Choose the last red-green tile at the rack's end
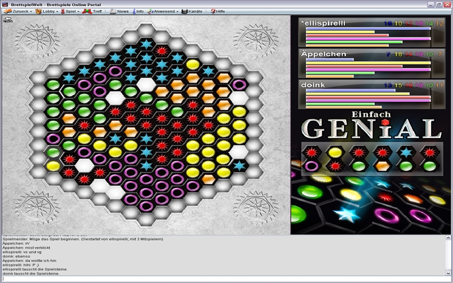The width and height of the screenshot is (453, 283). 430,159
